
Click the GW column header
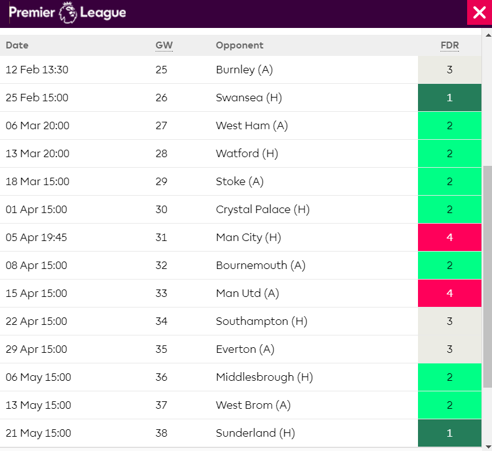[163, 45]
